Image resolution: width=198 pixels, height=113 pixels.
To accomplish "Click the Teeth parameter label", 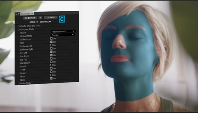I will (23, 70).
